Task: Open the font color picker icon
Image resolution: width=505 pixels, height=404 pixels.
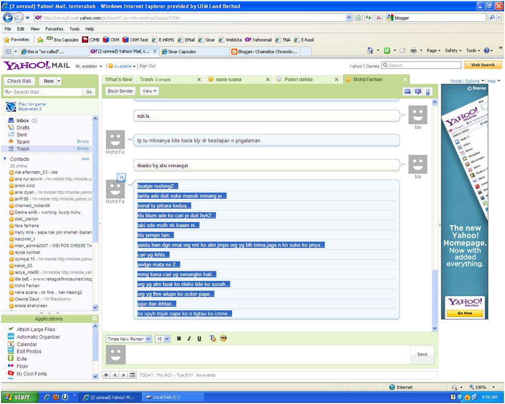Action: point(213,338)
